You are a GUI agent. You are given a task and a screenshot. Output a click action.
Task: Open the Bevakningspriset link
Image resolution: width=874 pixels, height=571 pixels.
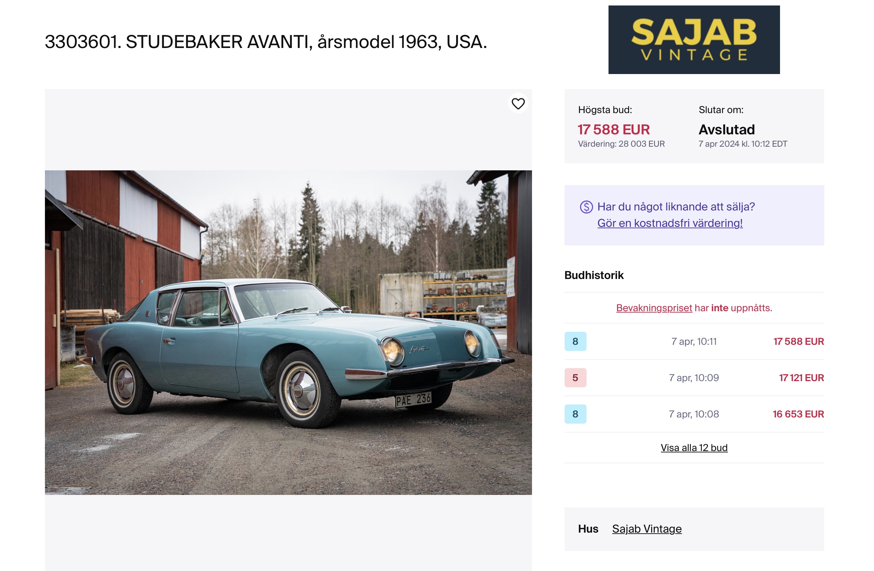pyautogui.click(x=654, y=308)
